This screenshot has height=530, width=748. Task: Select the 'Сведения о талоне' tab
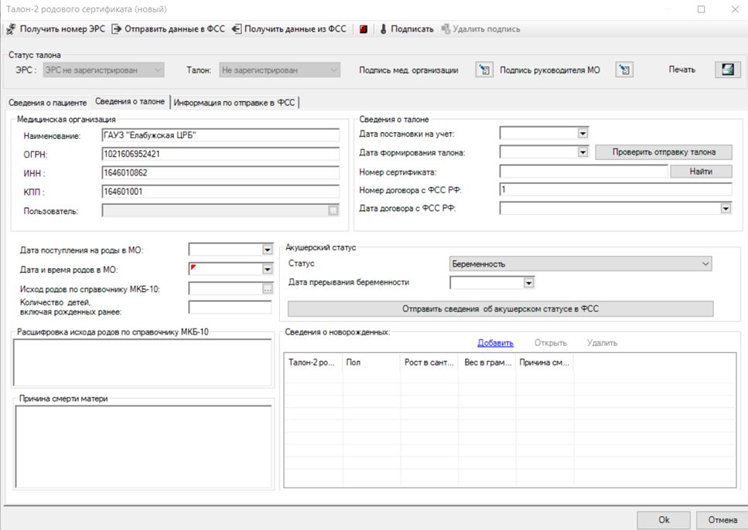(x=130, y=101)
